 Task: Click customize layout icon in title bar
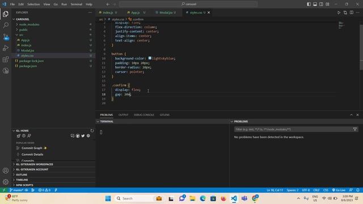pos(327,4)
